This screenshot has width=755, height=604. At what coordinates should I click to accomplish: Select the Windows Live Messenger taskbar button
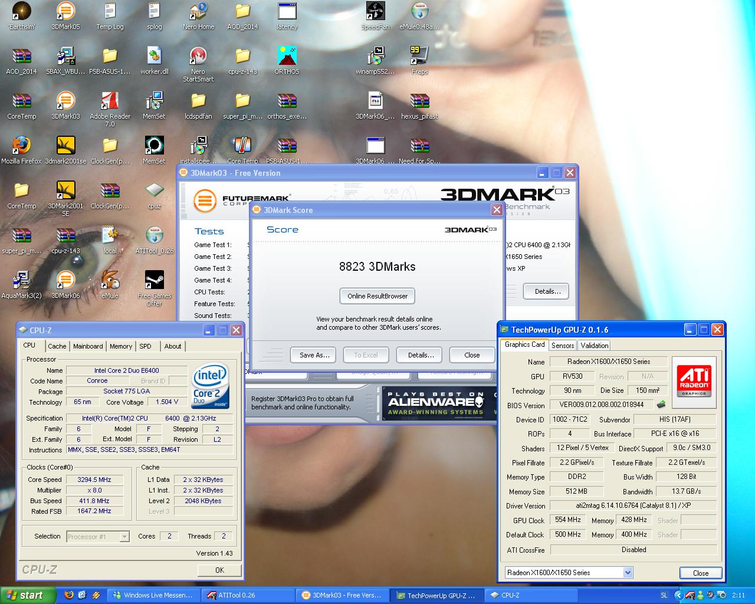[x=154, y=595]
